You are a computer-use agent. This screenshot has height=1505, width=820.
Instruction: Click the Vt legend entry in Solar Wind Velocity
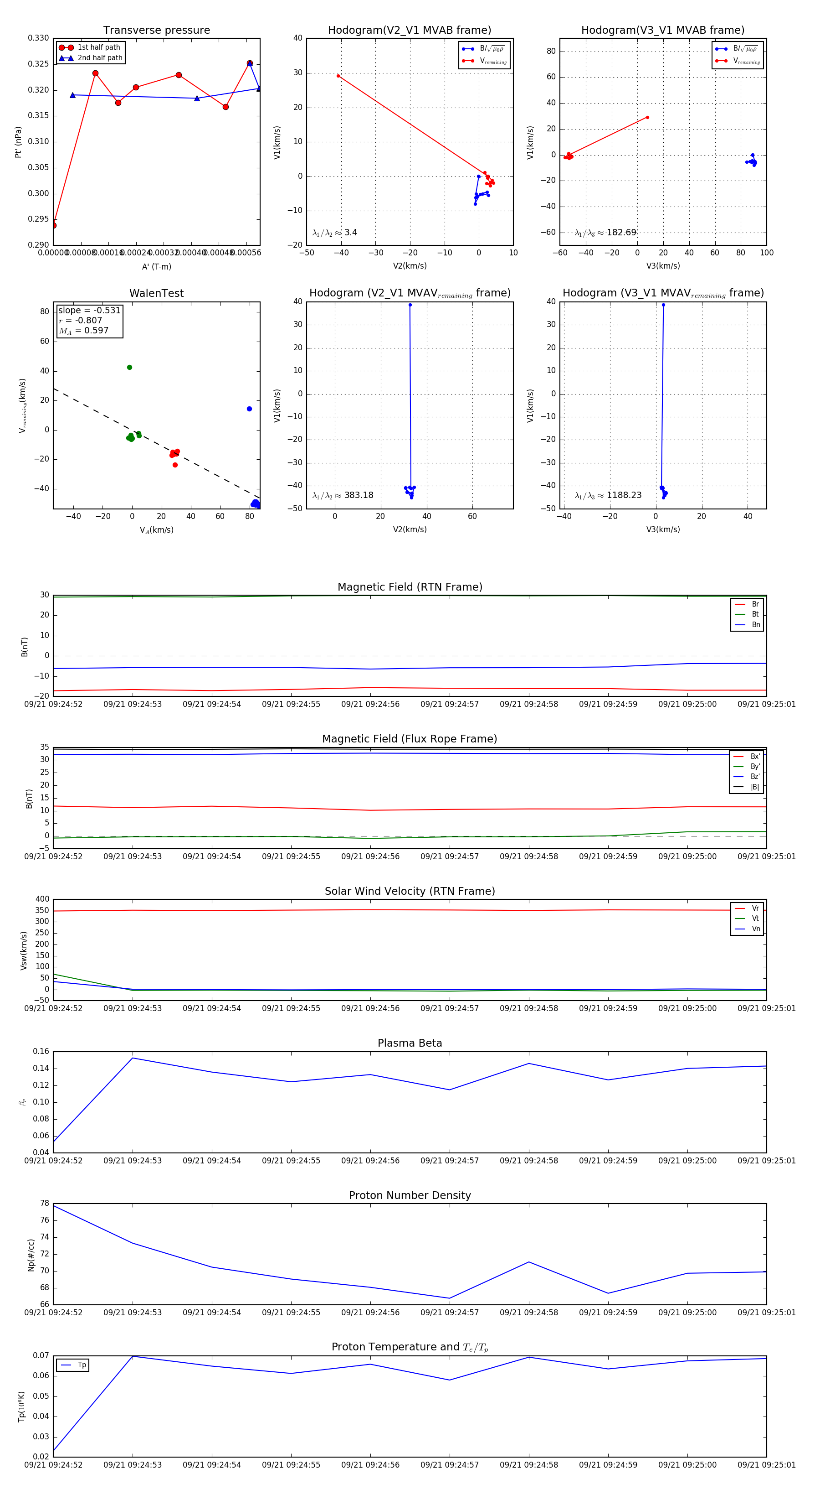pyautogui.click(x=747, y=919)
